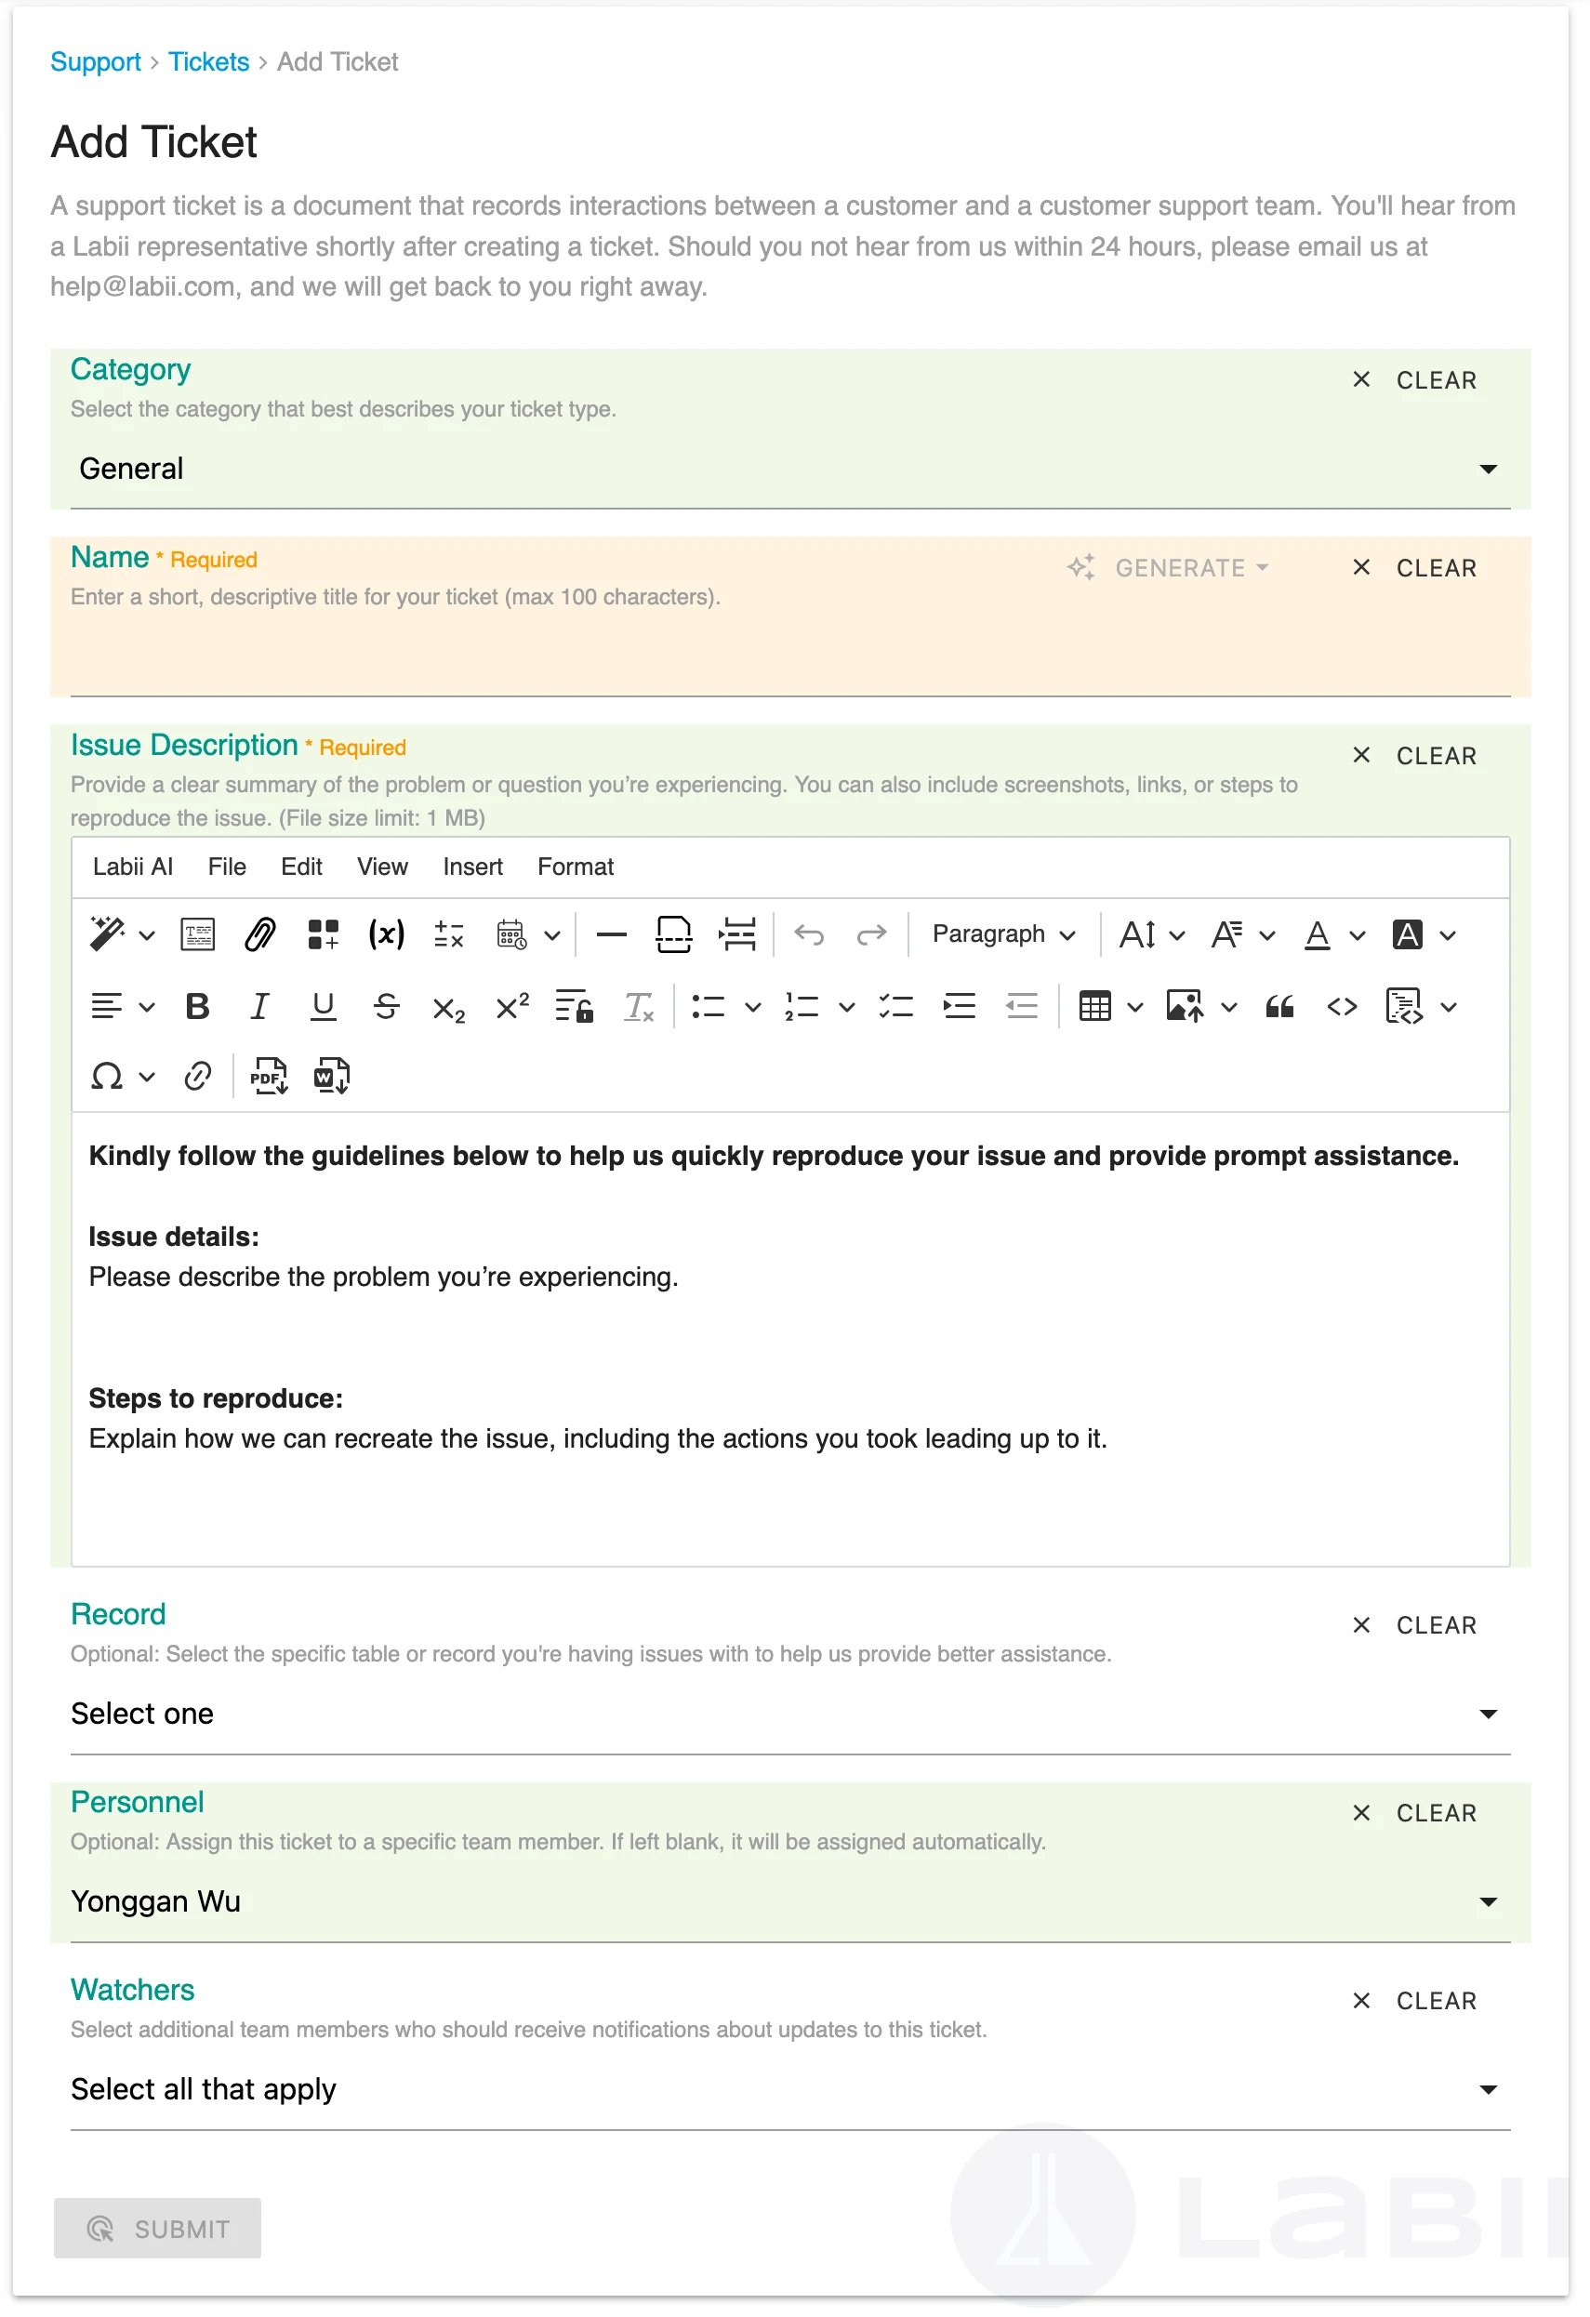
Task: Insert a hyperlink using the link icon
Action: (x=197, y=1077)
